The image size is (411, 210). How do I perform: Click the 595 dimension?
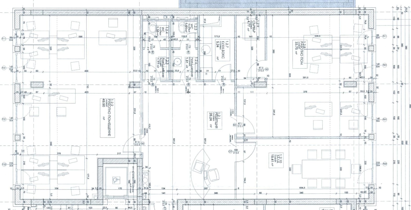click(x=80, y=37)
